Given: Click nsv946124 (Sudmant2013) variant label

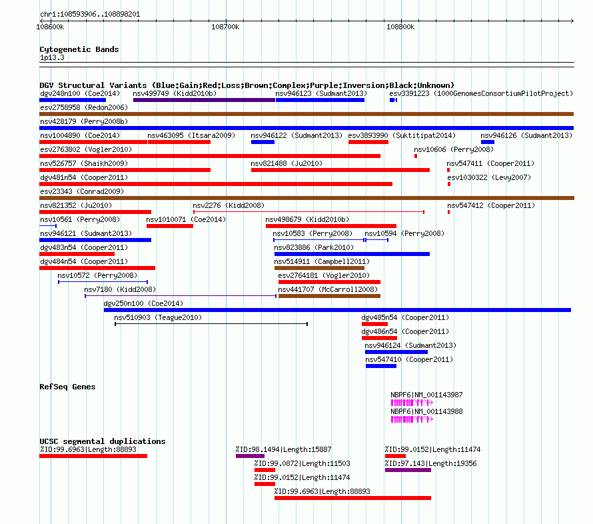Looking at the screenshot, I should [410, 345].
